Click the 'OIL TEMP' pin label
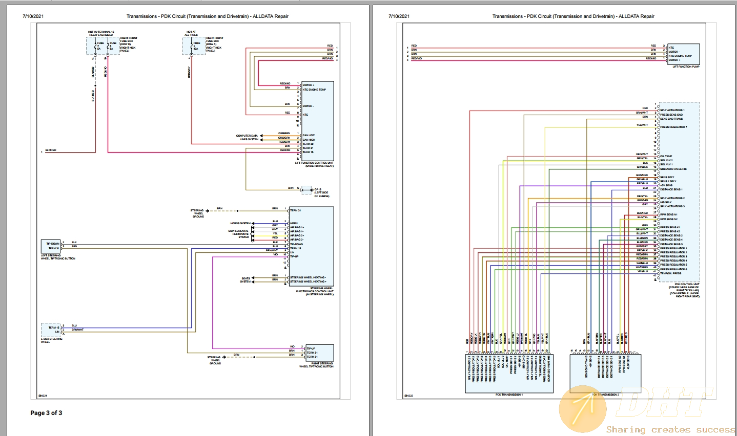The width and height of the screenshot is (737, 436). click(x=666, y=156)
